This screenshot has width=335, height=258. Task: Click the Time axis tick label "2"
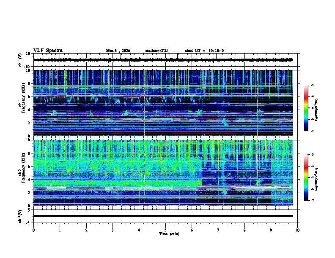pos(86,230)
